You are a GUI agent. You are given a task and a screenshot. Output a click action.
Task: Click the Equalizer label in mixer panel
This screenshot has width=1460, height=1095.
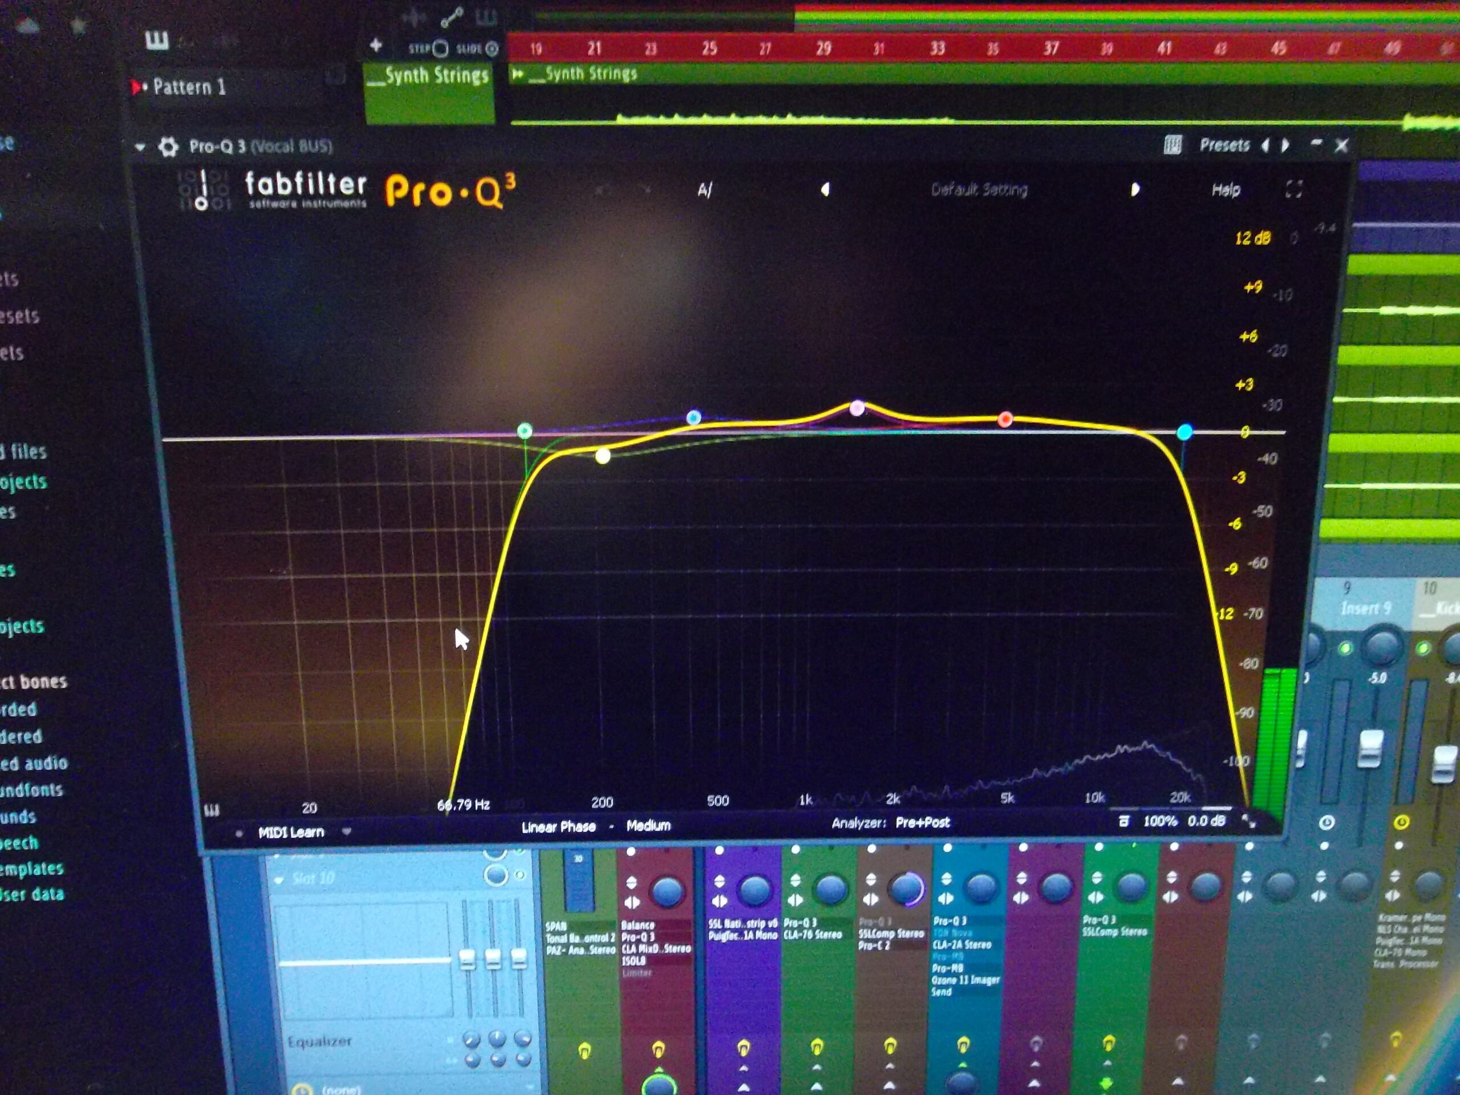click(319, 1041)
